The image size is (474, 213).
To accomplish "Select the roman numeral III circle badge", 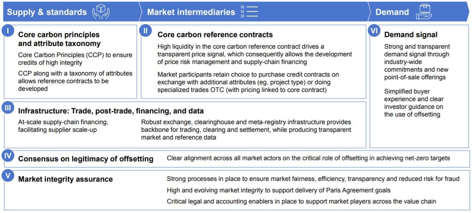I will pyautogui.click(x=8, y=108).
